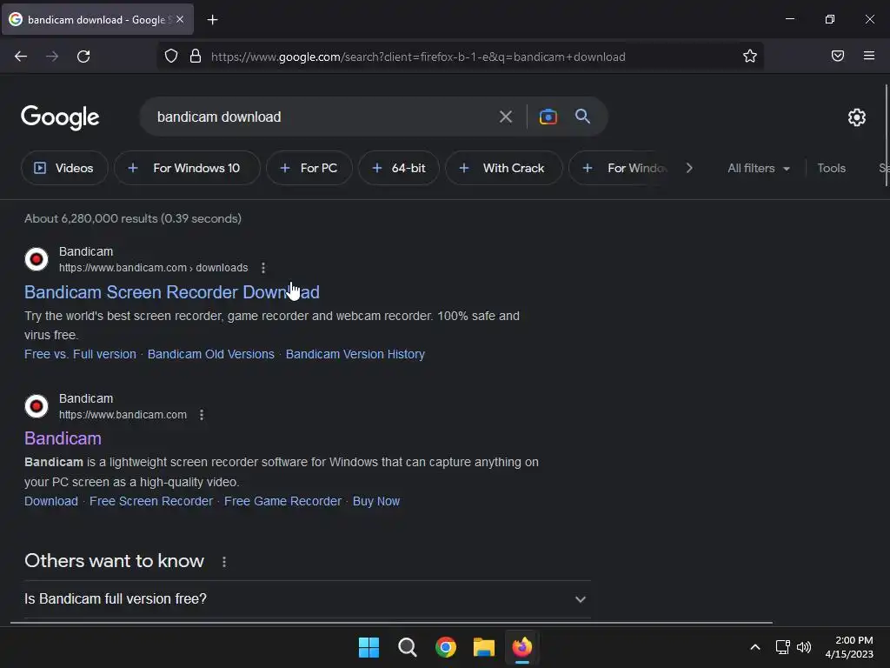Open the search Tools option

tap(831, 168)
